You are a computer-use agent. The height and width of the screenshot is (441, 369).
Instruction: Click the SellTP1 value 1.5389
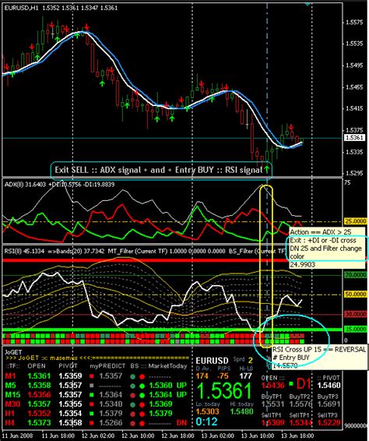272,422
